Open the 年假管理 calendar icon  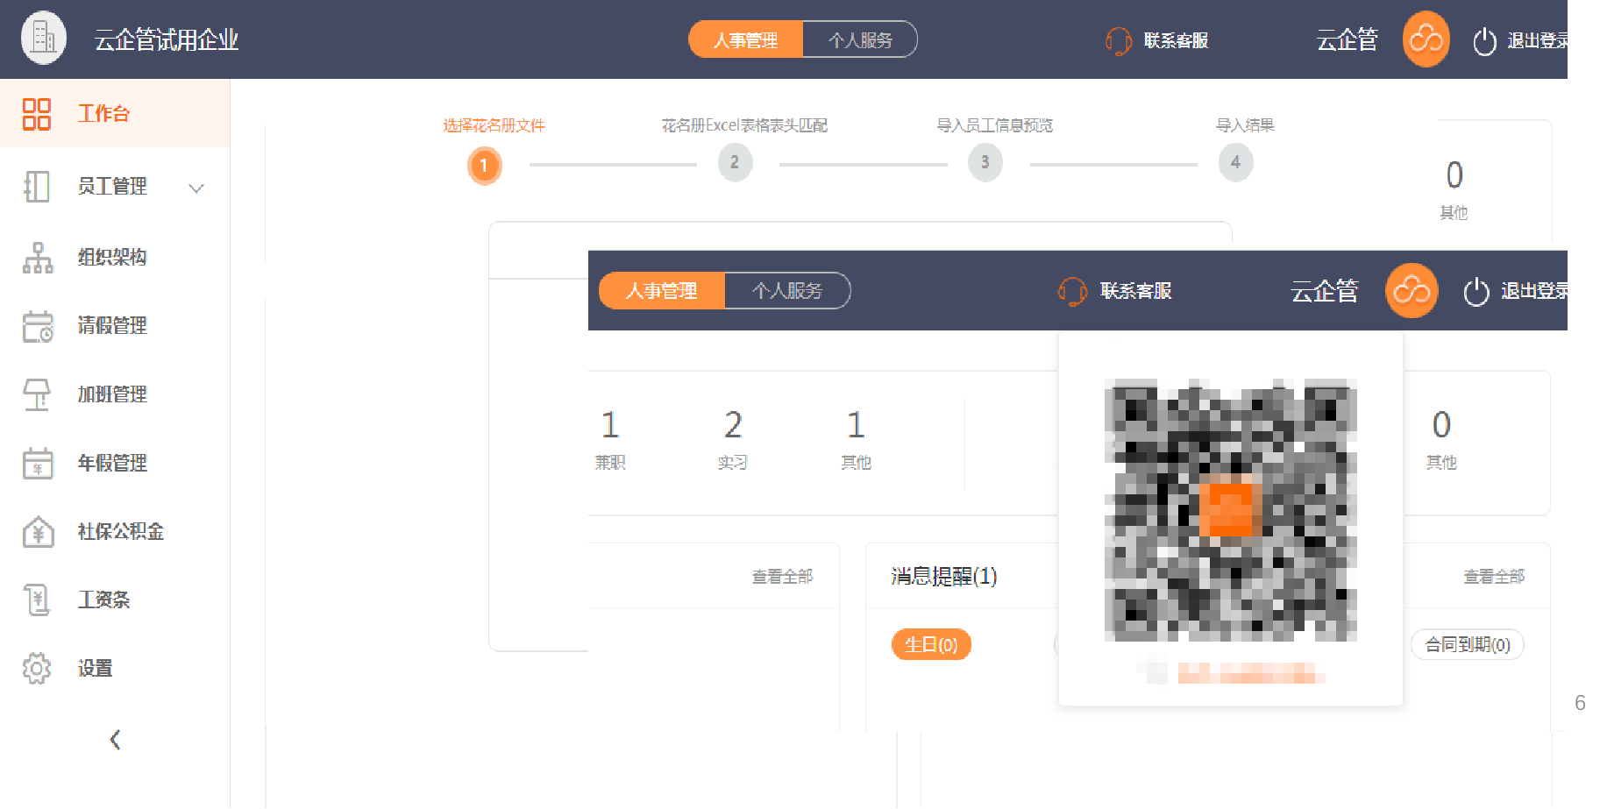point(38,464)
